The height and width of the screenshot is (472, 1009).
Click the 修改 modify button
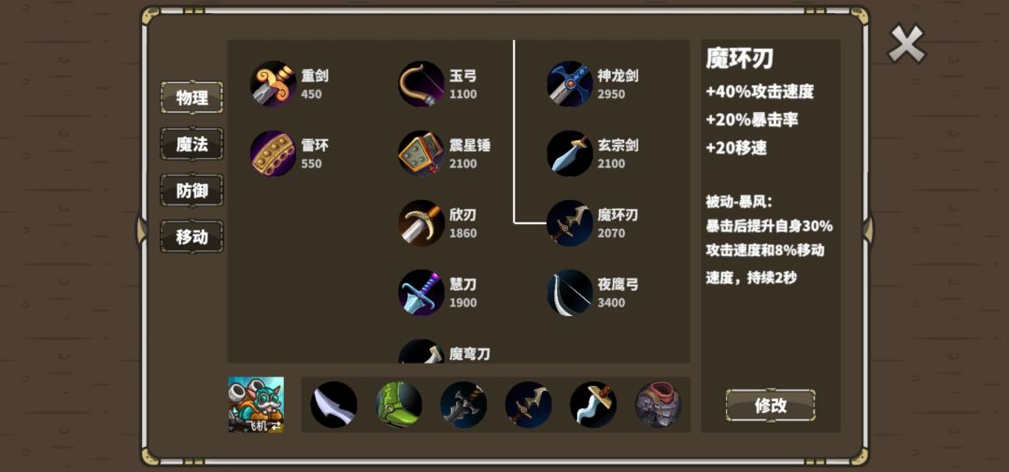point(770,406)
